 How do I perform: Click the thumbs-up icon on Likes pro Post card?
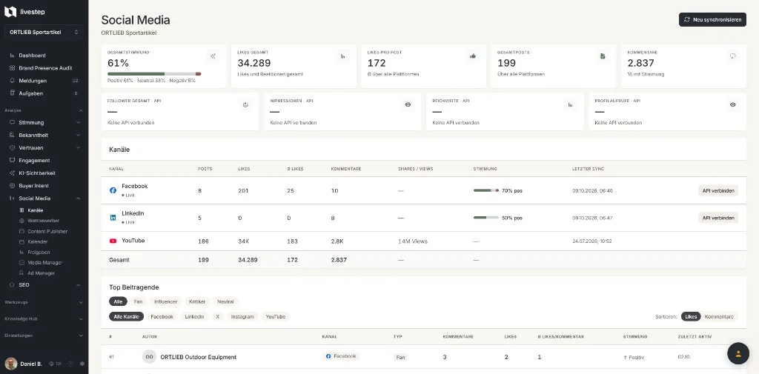pyautogui.click(x=473, y=56)
